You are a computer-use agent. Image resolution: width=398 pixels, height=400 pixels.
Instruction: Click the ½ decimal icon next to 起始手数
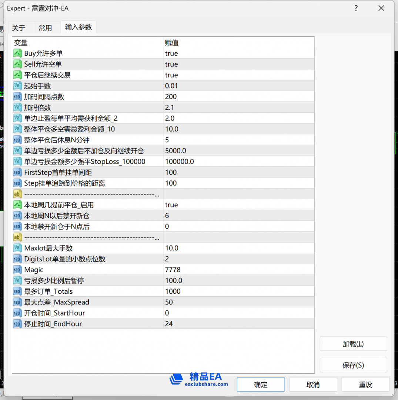[17, 86]
